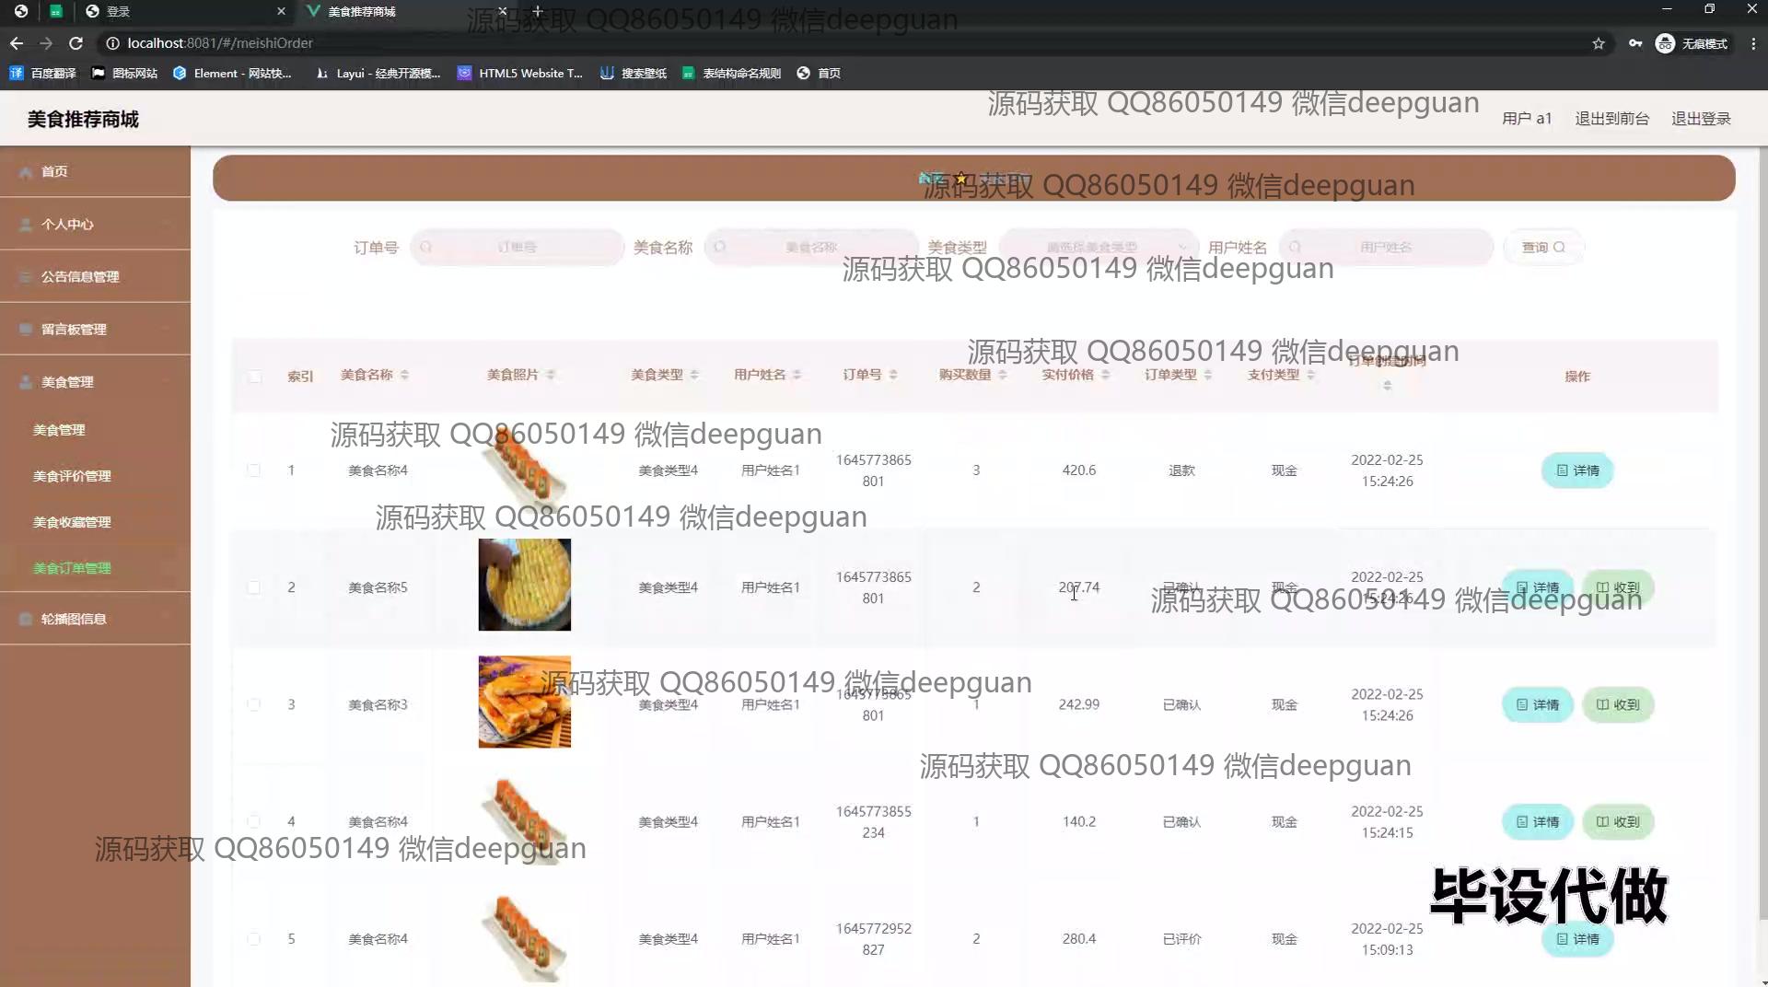Open the password key icon in address bar
1768x987 pixels.
click(1635, 43)
